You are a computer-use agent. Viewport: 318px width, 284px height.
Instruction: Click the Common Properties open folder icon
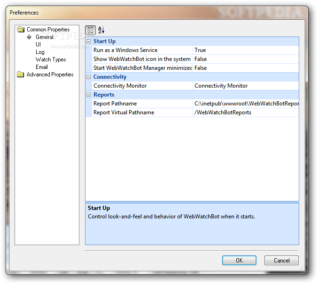pos(21,30)
